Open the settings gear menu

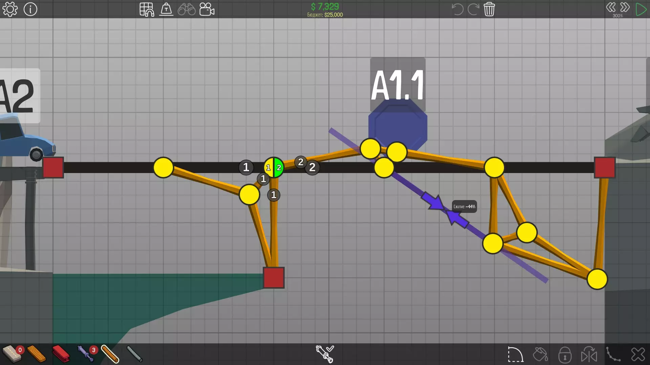10,9
